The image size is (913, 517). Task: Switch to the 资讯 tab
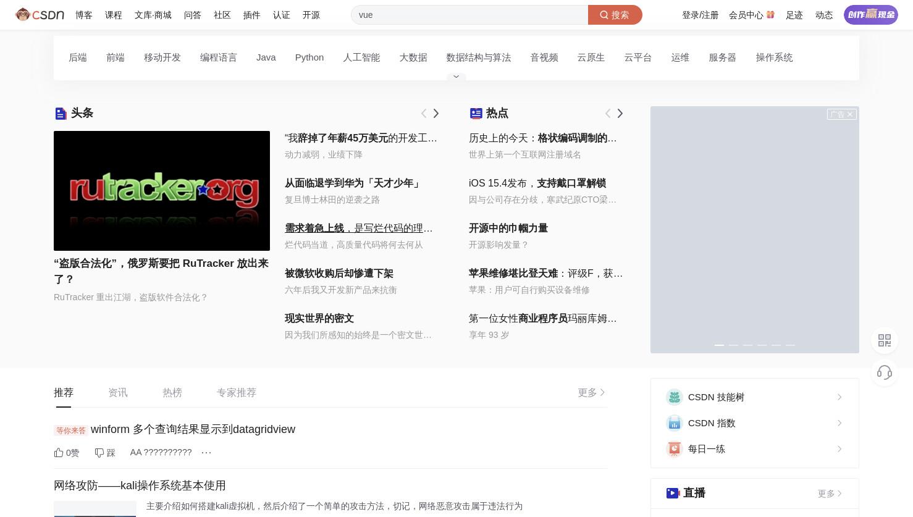click(x=118, y=393)
